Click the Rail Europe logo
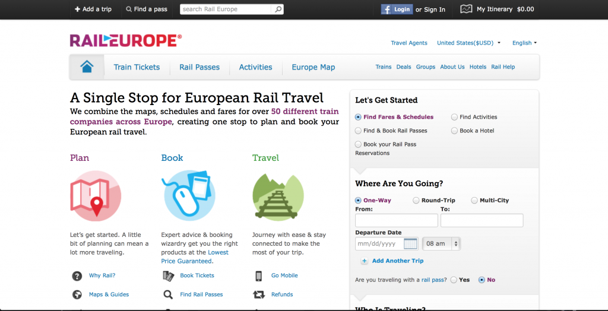Viewport: 608px width, 311px height. [x=126, y=40]
